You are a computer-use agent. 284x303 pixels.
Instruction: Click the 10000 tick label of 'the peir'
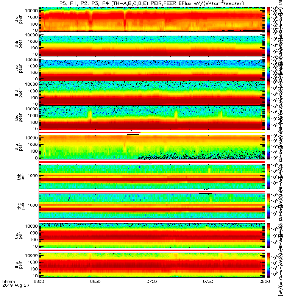click(31, 255)
